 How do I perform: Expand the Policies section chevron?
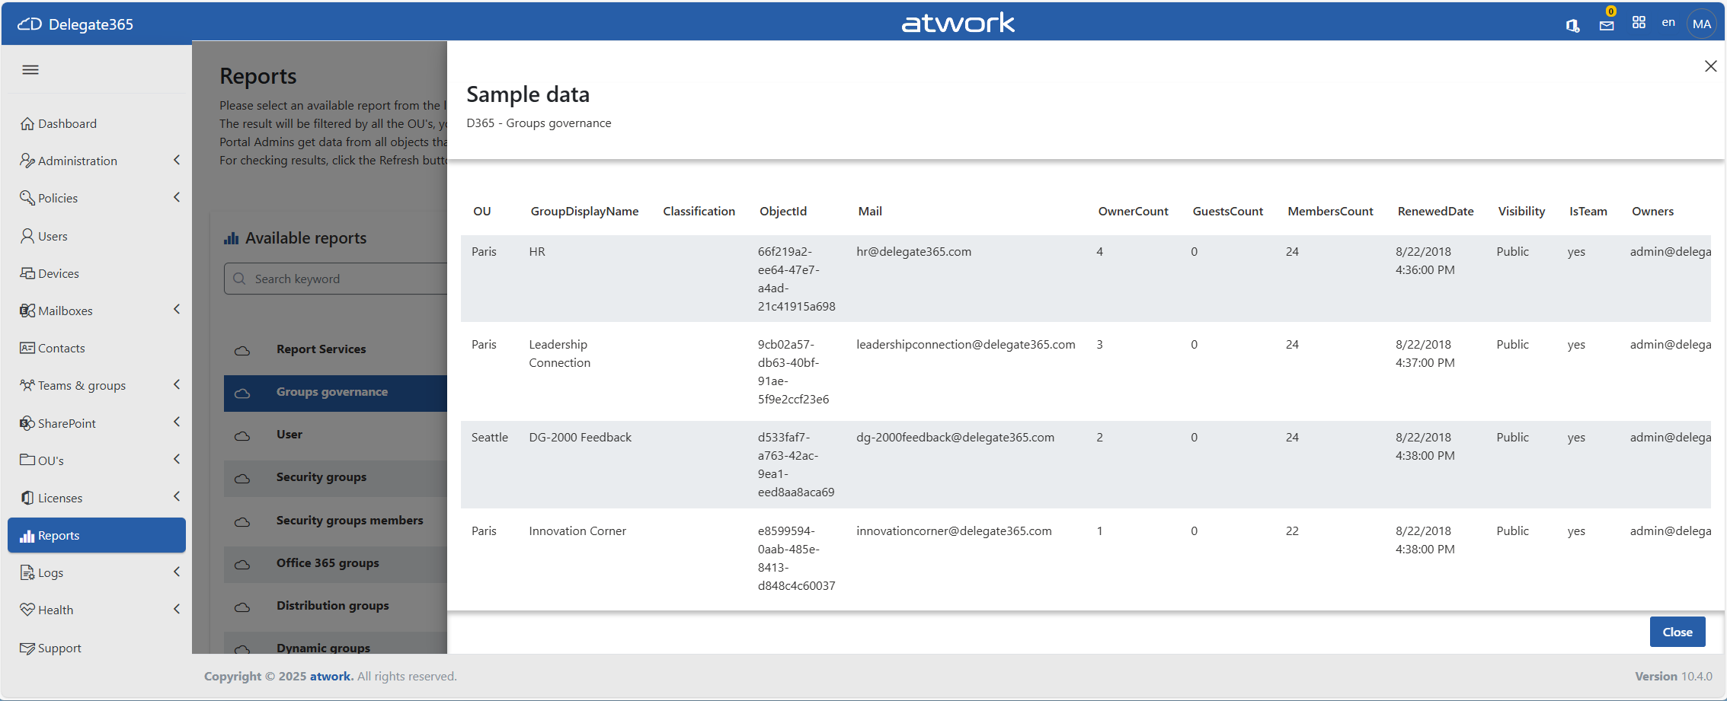click(x=177, y=197)
